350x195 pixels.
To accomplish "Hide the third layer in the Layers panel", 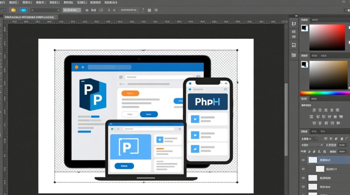I will [x=303, y=178].
